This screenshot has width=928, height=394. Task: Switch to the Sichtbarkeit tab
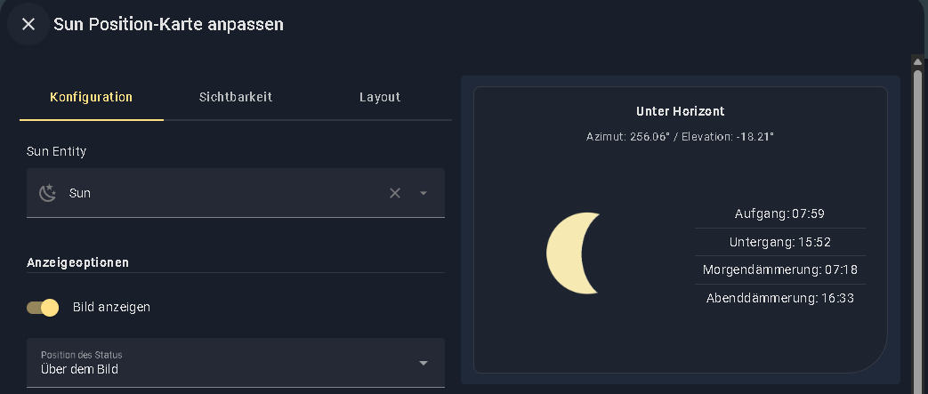pyautogui.click(x=236, y=97)
